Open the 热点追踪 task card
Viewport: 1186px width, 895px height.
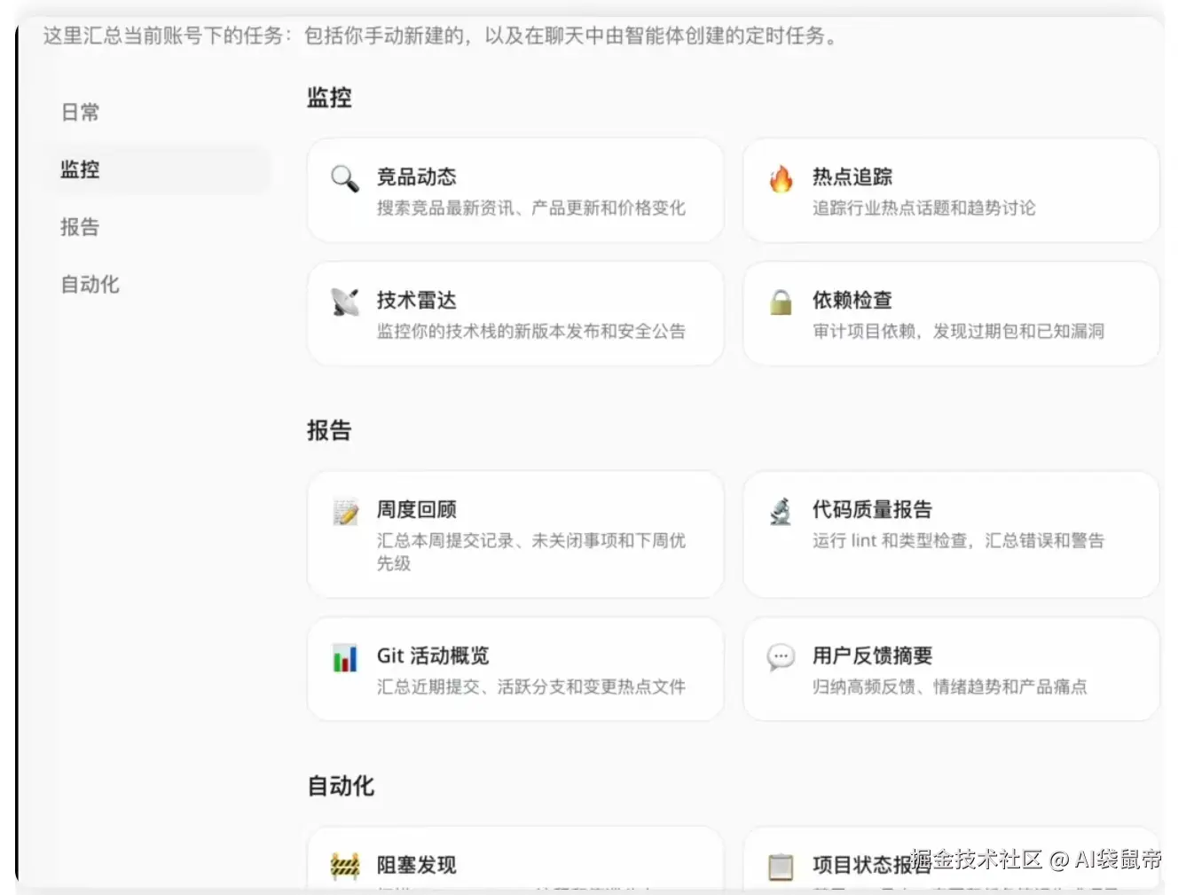(949, 191)
